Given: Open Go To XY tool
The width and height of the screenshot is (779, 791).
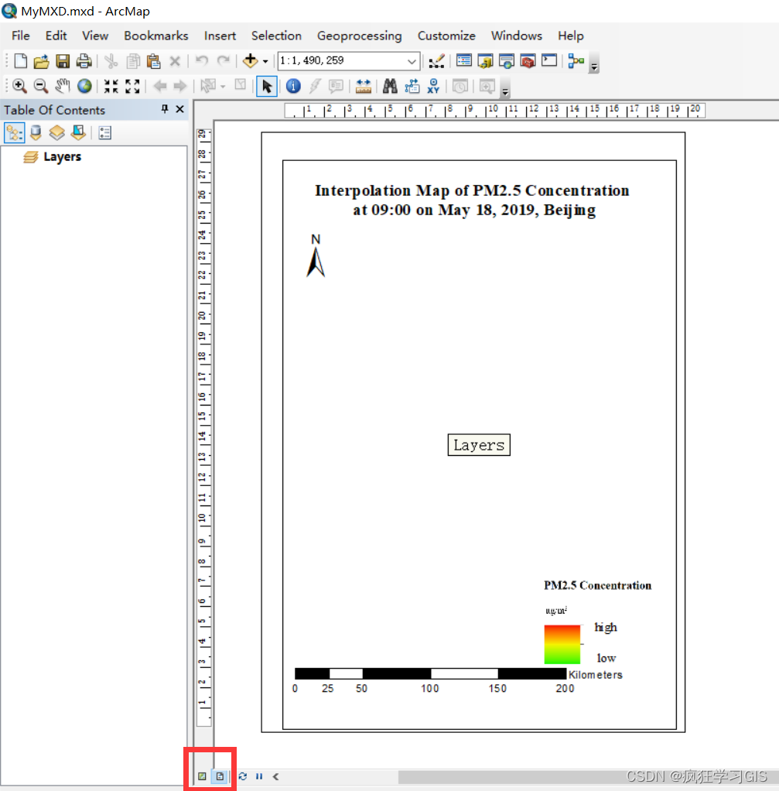Looking at the screenshot, I should tap(433, 86).
